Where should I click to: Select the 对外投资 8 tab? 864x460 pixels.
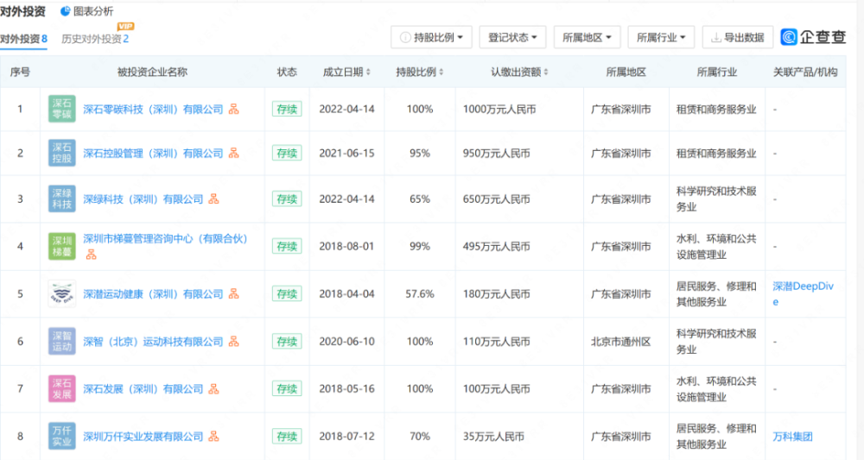(x=23, y=39)
